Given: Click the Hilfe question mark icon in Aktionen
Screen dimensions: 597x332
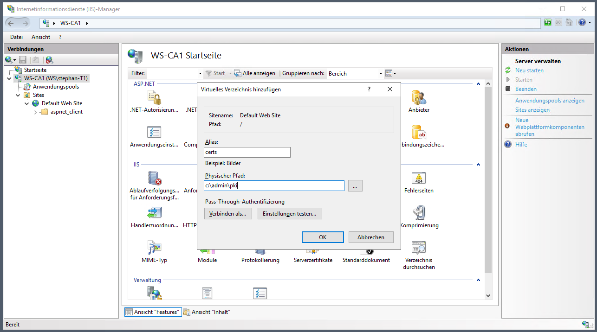Looking at the screenshot, I should click(x=508, y=145).
